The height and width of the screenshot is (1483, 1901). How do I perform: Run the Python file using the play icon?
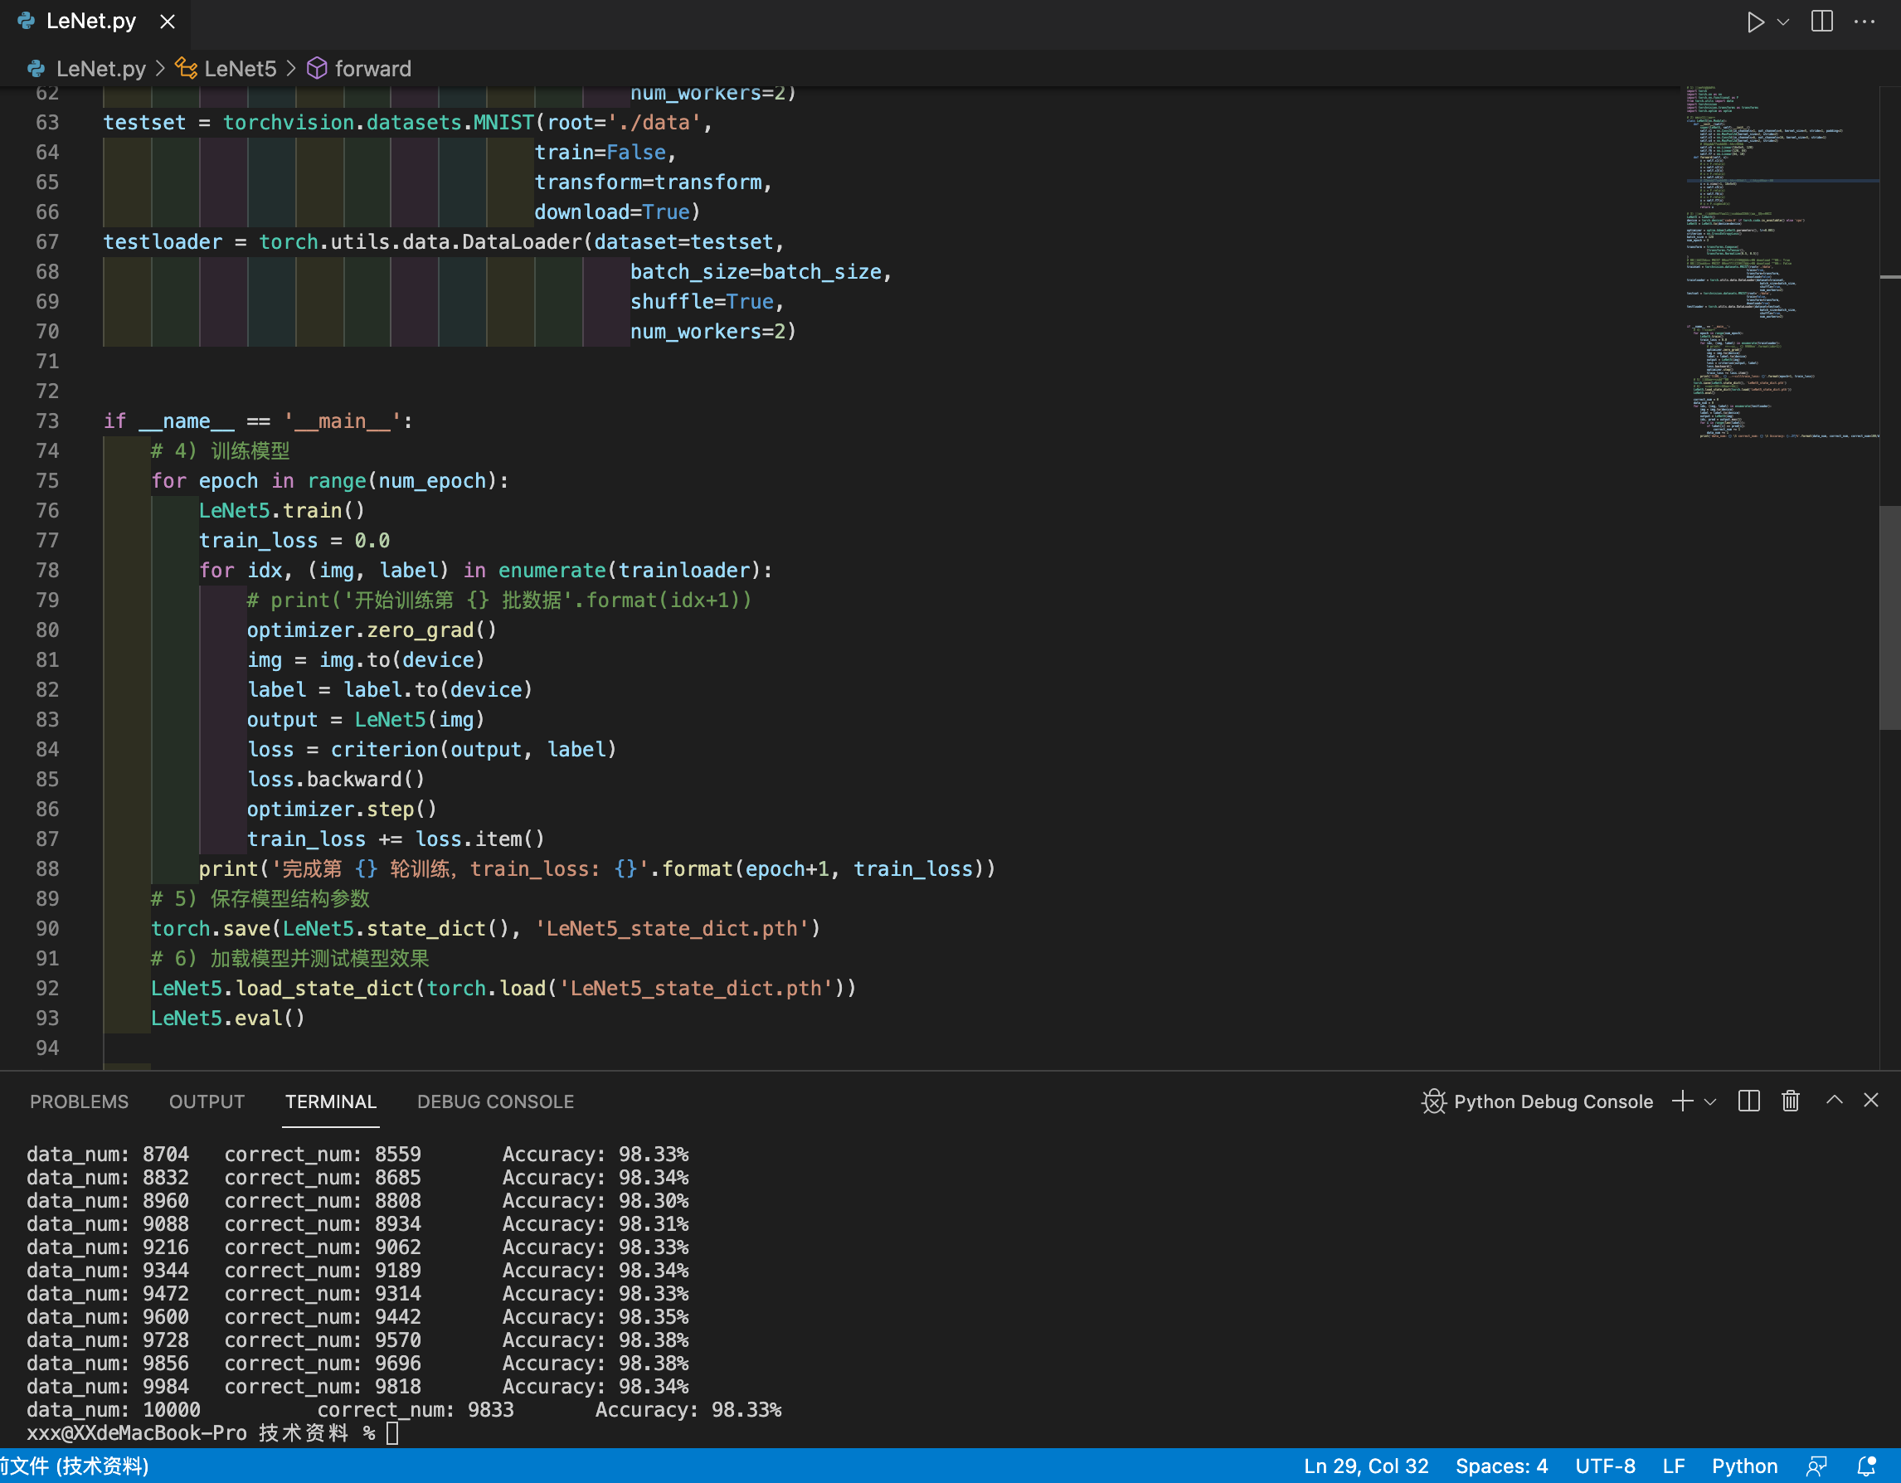1757,22
